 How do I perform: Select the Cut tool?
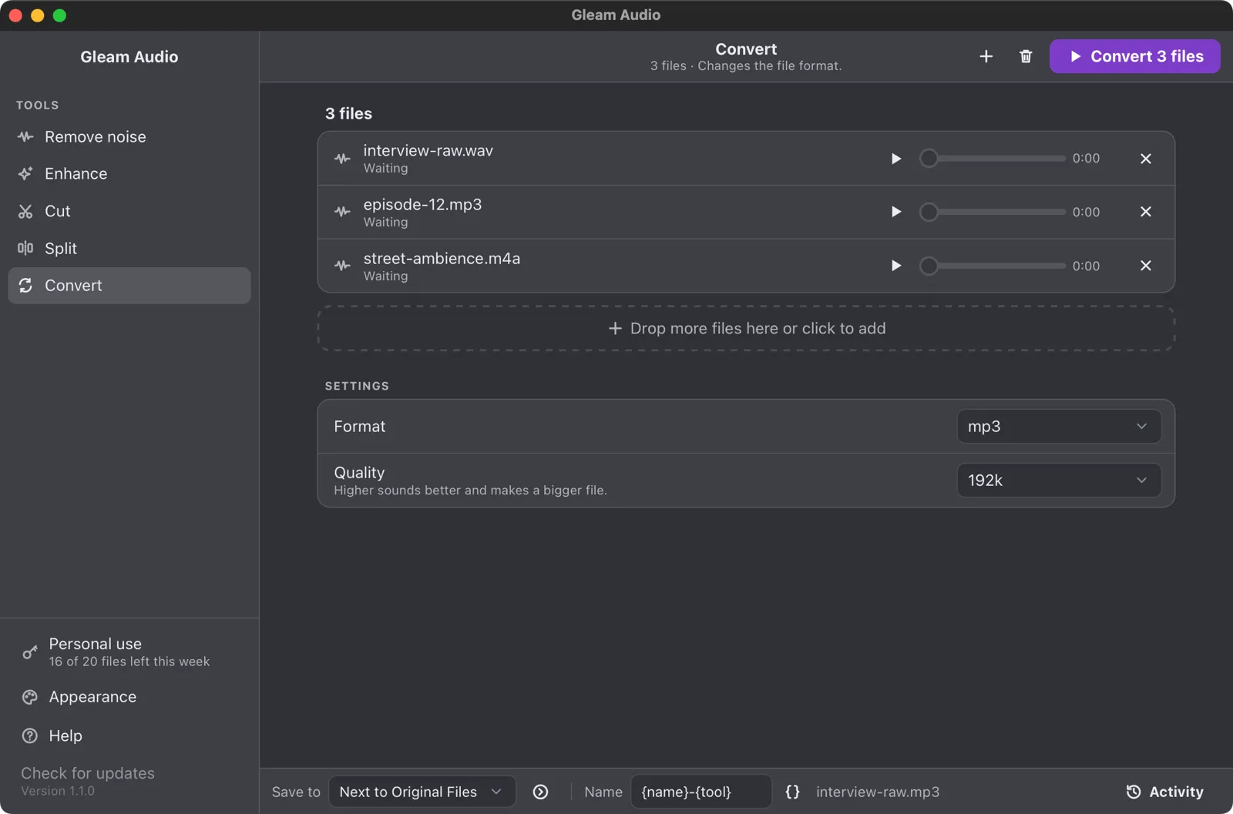(129, 211)
